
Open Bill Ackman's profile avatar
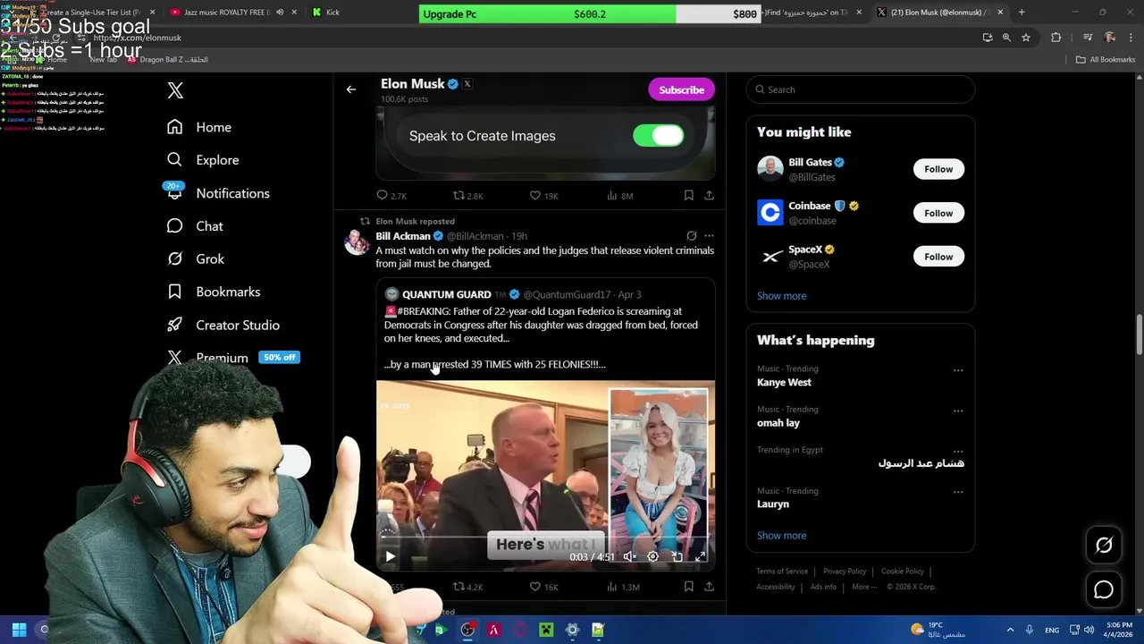[357, 242]
